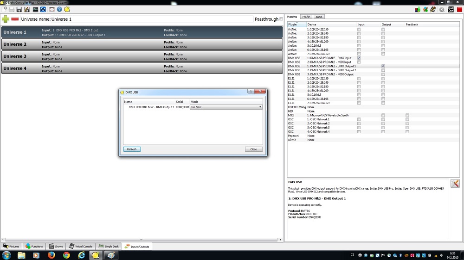Open the Virtual Console tab
This screenshot has height=260, width=464.
tap(81, 247)
